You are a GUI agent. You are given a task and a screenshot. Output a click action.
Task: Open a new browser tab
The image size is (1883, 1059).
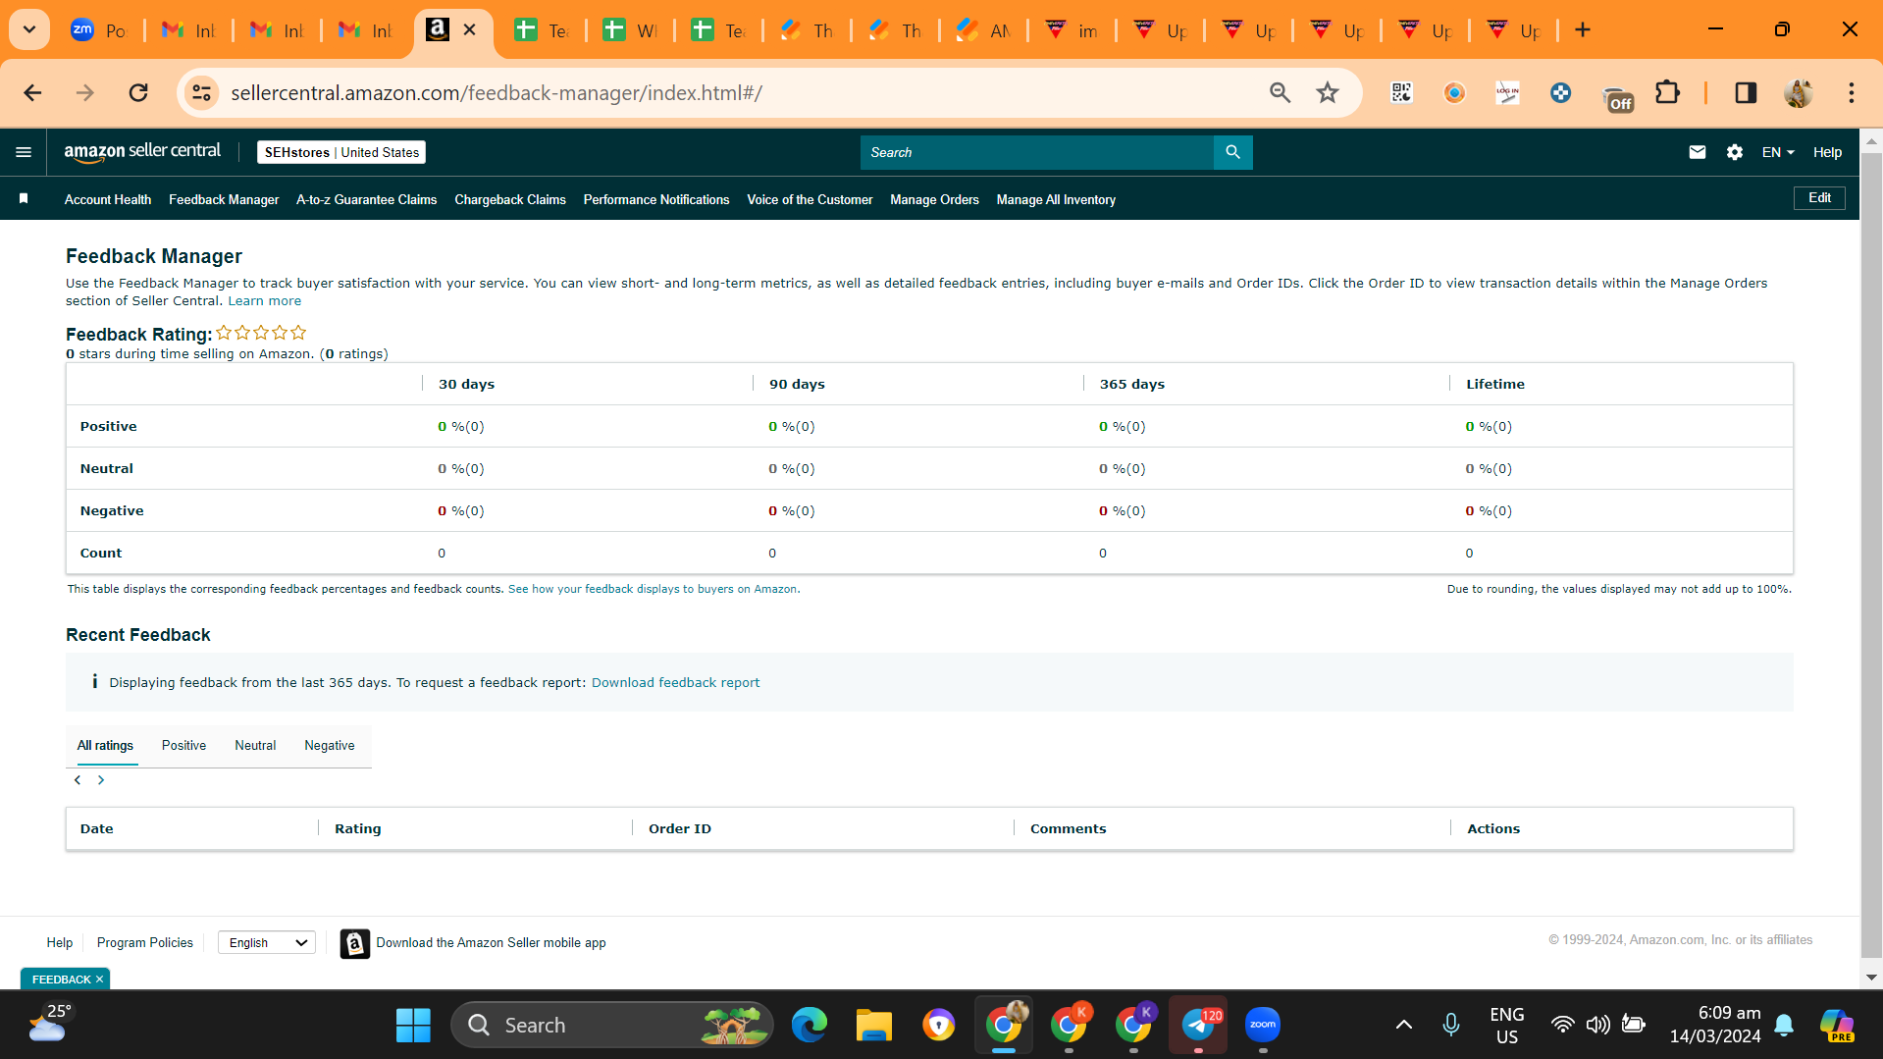[1582, 30]
